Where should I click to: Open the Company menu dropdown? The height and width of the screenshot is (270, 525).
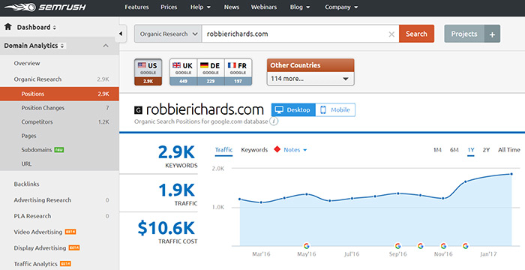point(340,7)
